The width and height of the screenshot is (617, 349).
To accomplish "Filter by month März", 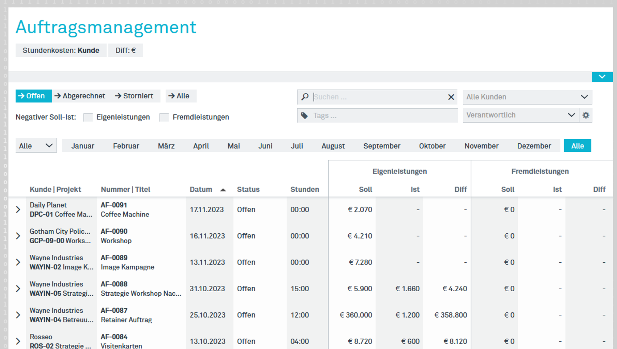I will 166,146.
